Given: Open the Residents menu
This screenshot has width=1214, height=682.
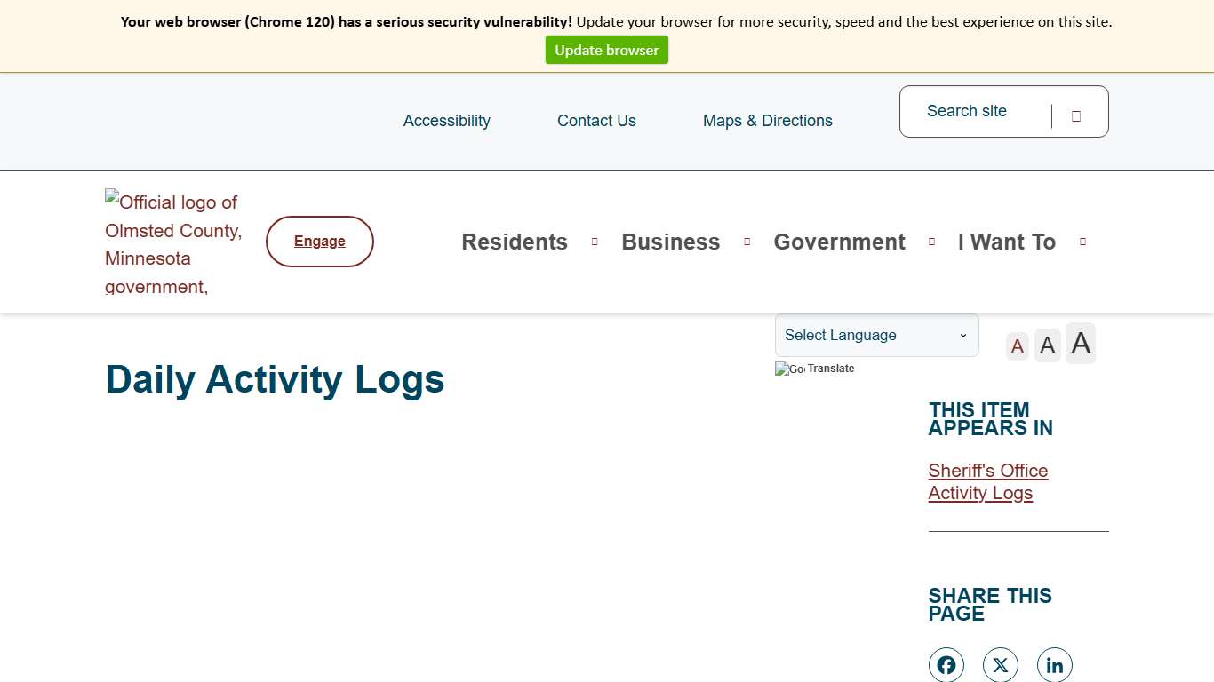Looking at the screenshot, I should click(x=514, y=242).
